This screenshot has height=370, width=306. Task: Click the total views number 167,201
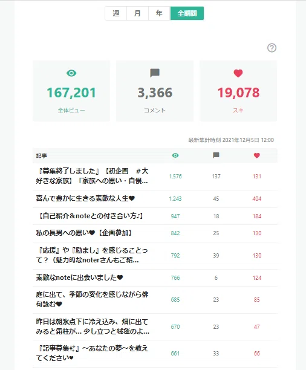pyautogui.click(x=71, y=92)
